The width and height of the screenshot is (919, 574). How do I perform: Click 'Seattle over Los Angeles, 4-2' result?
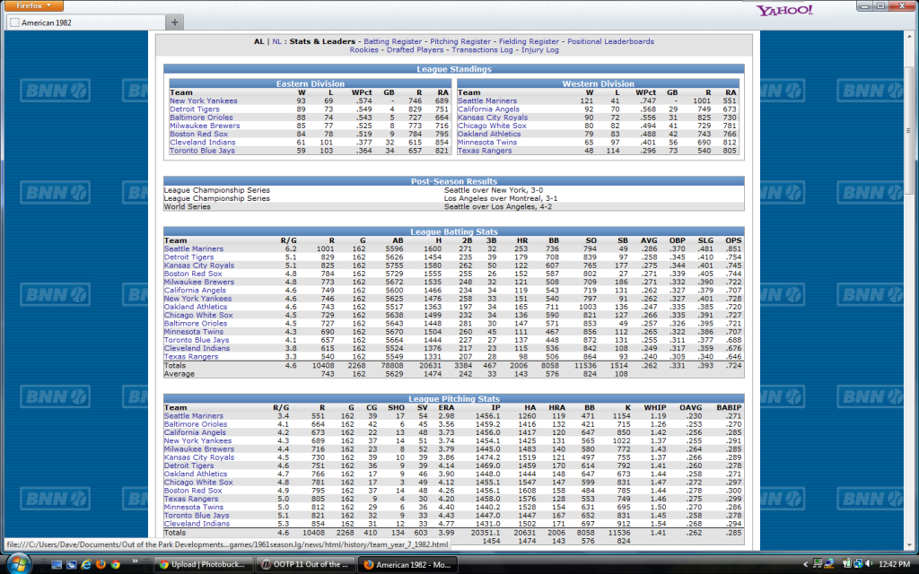coord(497,207)
